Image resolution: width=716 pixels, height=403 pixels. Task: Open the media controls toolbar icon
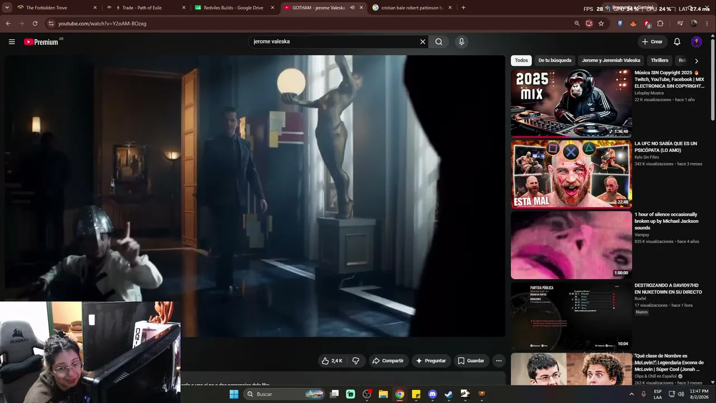pyautogui.click(x=680, y=24)
